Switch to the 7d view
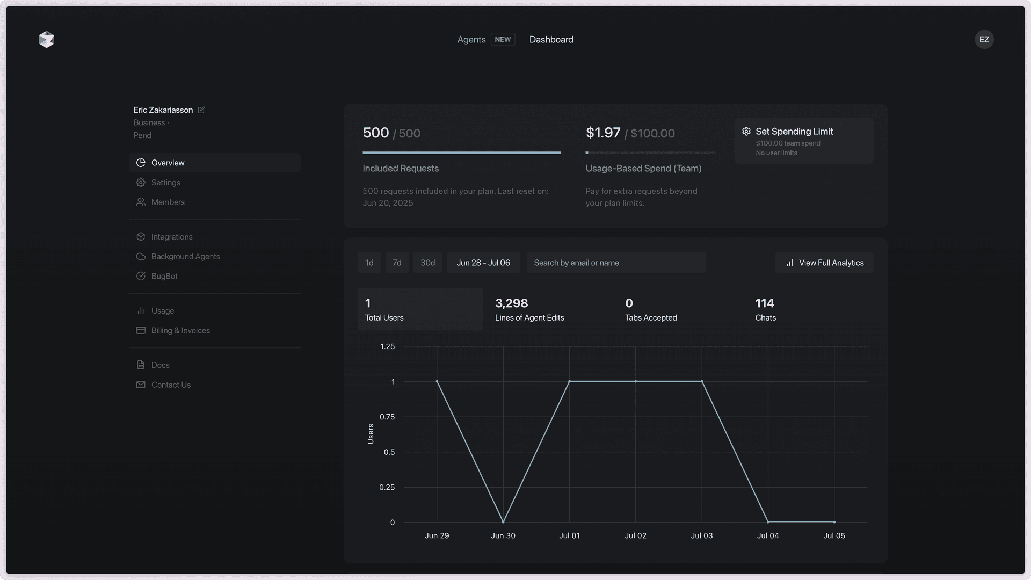The width and height of the screenshot is (1031, 580). pyautogui.click(x=397, y=263)
